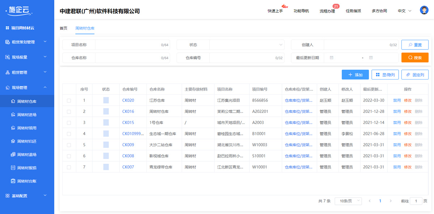This screenshot has height=214, width=434.
Task: Switch to the 首页 tab
Action: [63, 28]
